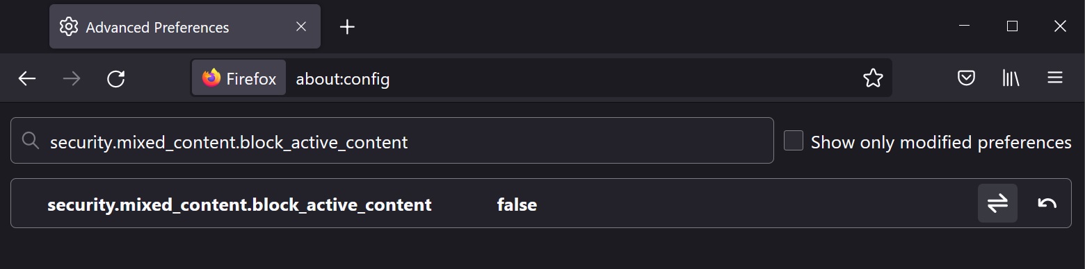
Task: Close the Advanced Preferences tab
Action: tap(301, 27)
